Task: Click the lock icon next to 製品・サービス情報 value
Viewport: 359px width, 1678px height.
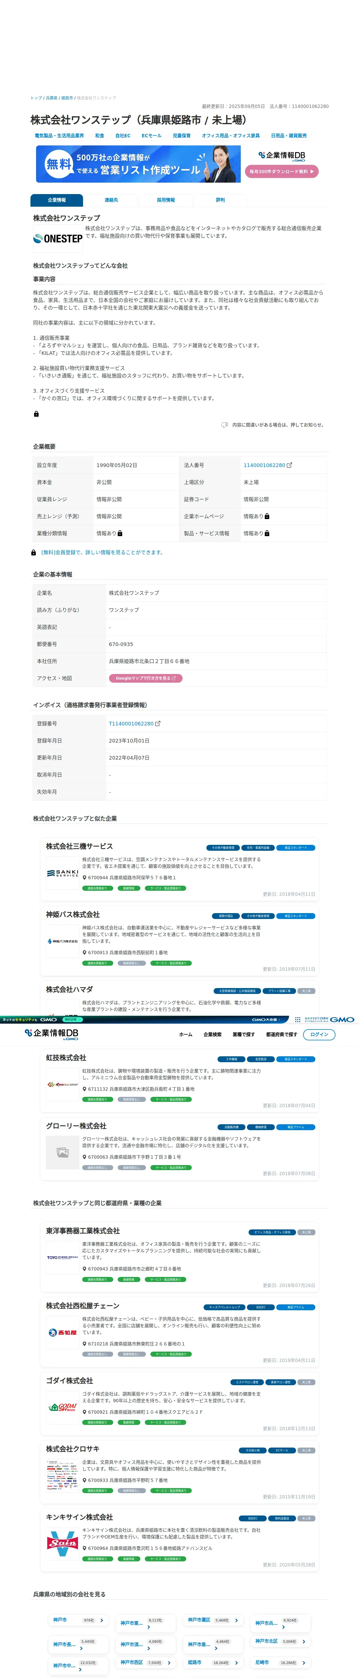Action: 267,533
